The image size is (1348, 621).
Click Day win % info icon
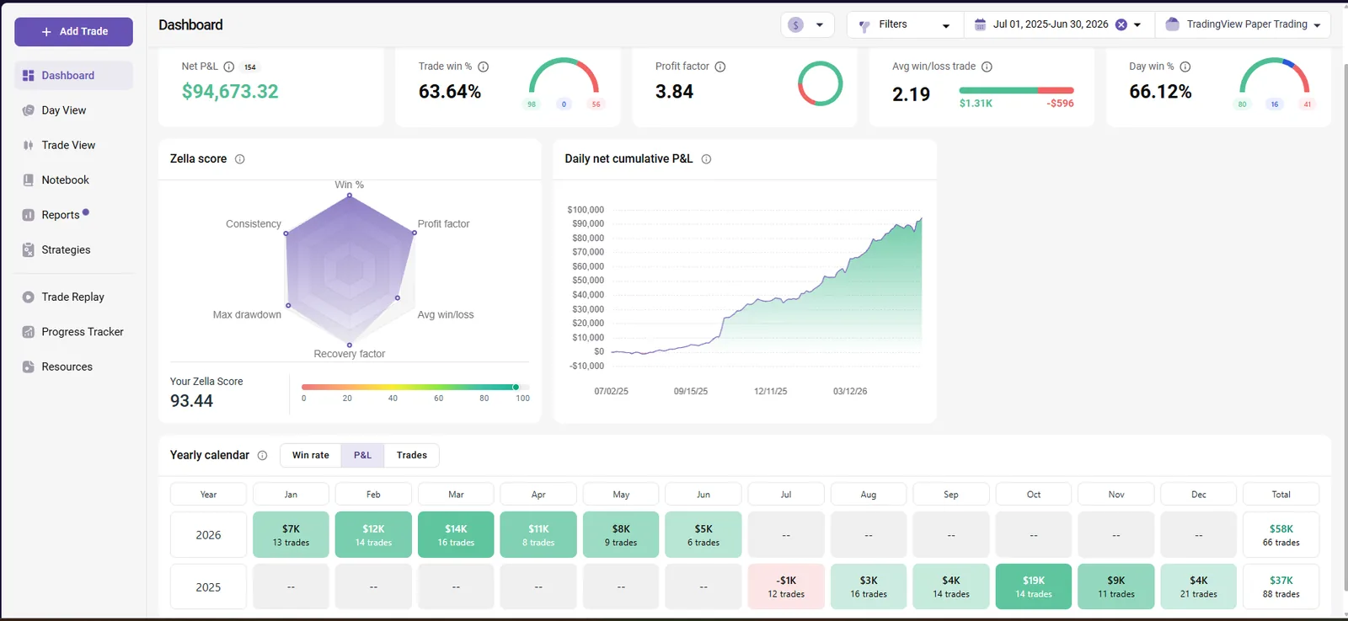(1185, 67)
